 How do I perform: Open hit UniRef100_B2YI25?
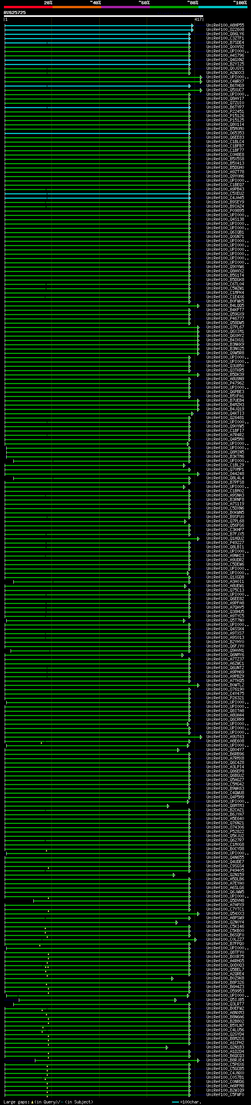(x=225, y=64)
